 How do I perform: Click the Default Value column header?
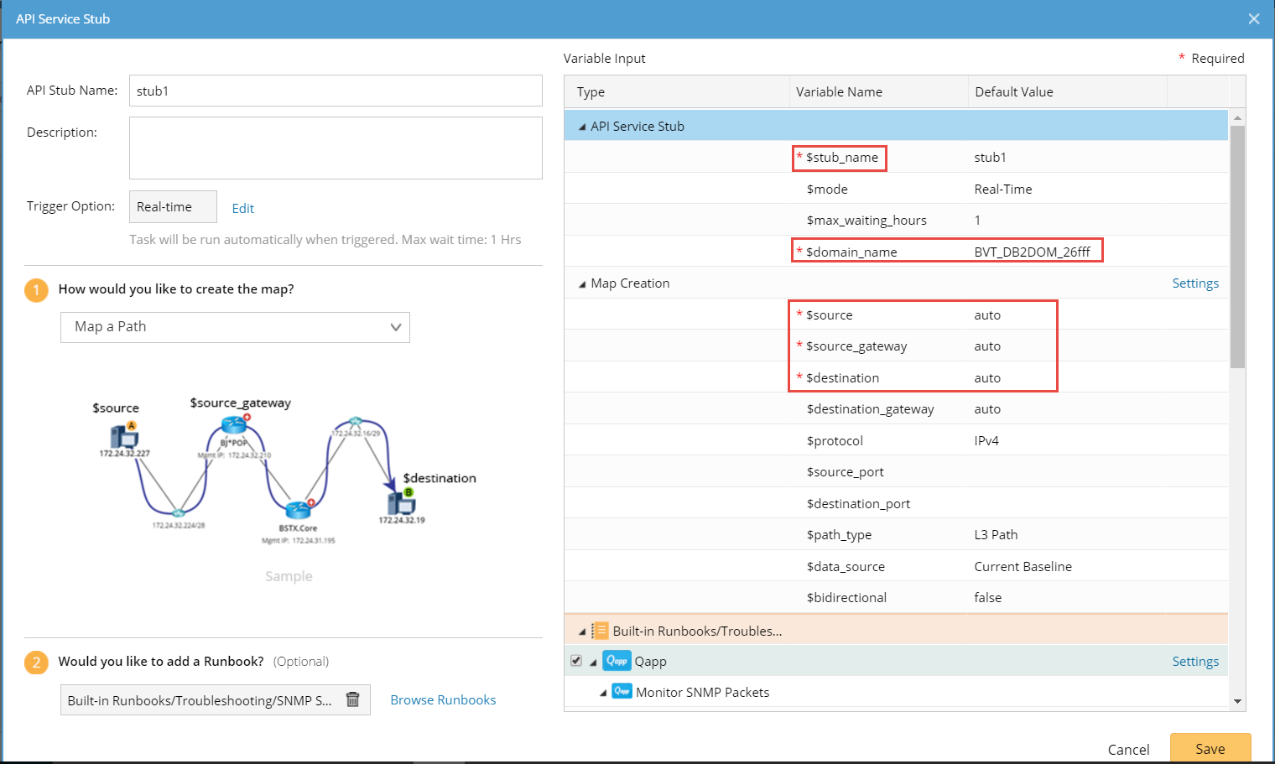point(1013,92)
